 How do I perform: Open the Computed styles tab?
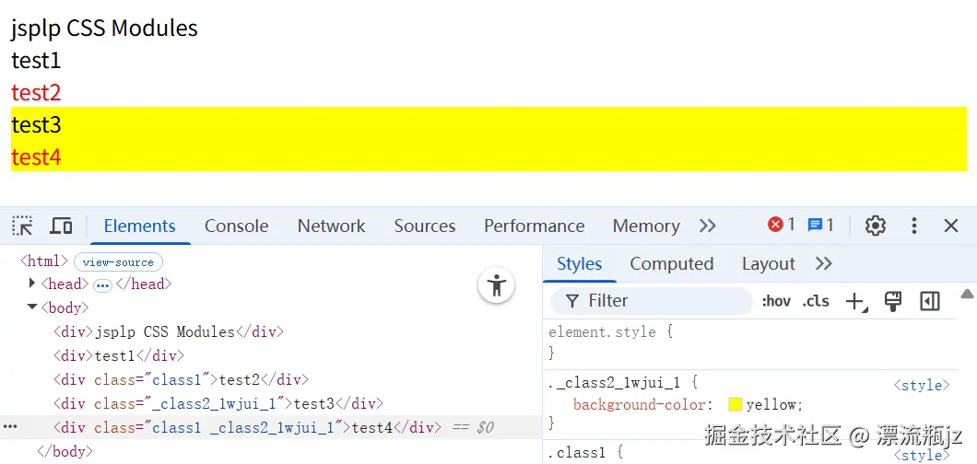point(671,264)
